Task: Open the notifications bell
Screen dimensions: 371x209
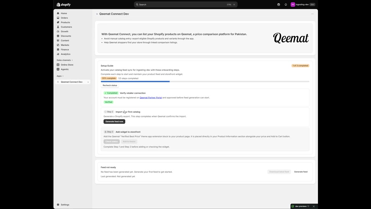Action: pyautogui.click(x=286, y=5)
